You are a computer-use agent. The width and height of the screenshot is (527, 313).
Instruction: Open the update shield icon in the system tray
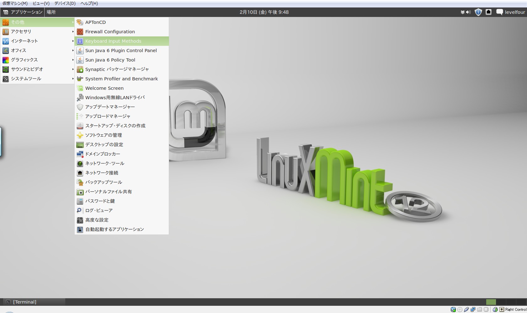[478, 12]
